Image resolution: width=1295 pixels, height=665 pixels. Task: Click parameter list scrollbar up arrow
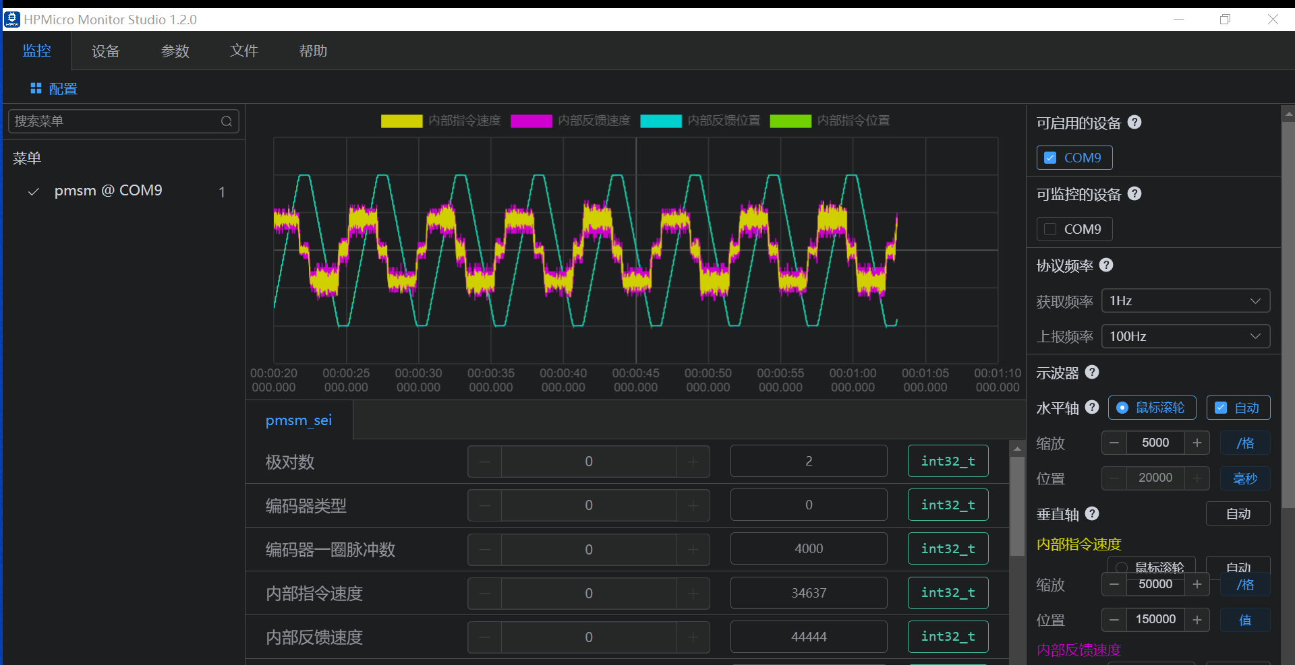[x=1017, y=448]
